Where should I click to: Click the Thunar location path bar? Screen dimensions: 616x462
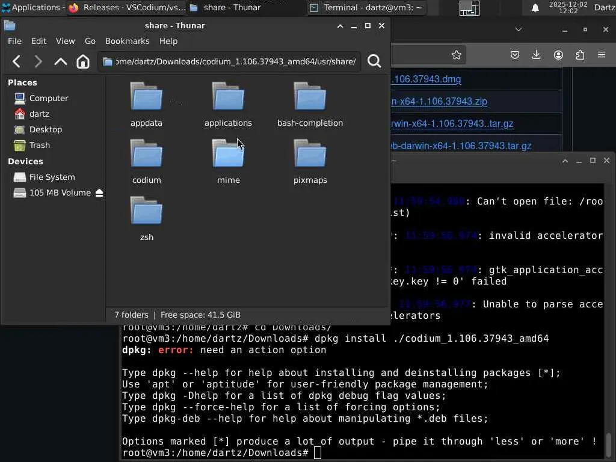point(229,61)
